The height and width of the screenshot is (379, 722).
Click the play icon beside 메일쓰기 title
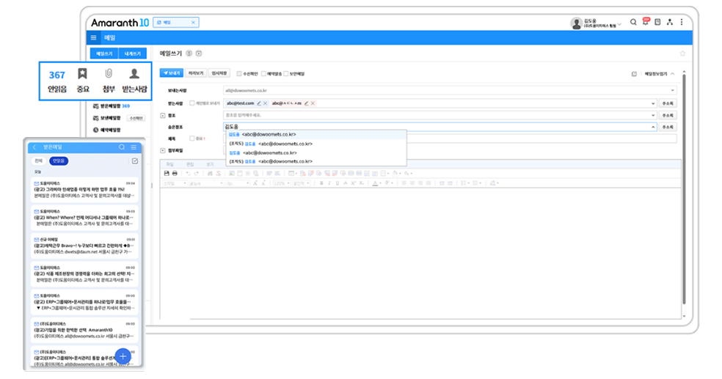tap(199, 54)
